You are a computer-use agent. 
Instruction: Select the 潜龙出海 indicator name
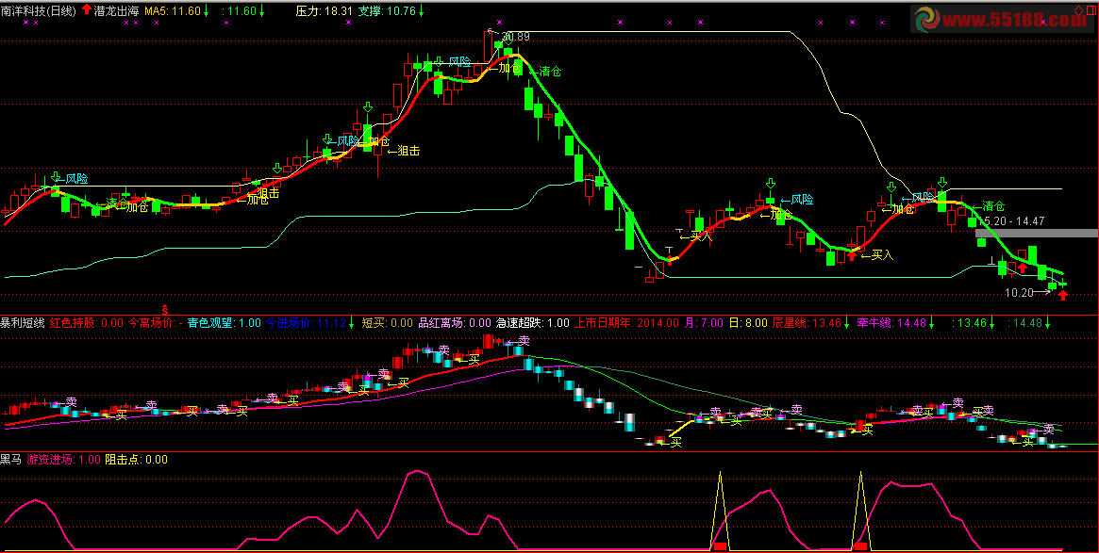[x=116, y=10]
